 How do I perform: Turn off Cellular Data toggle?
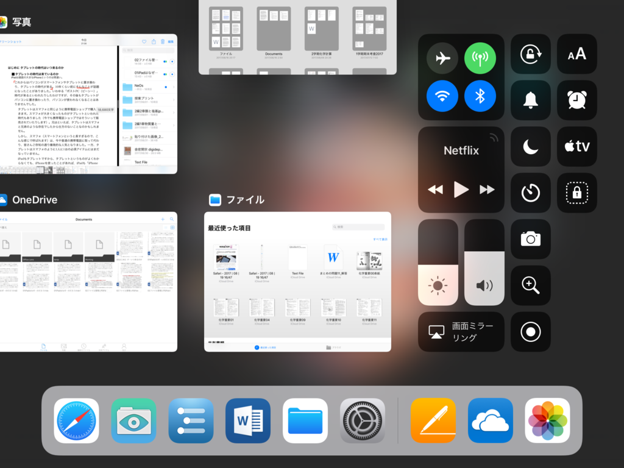coord(480,58)
